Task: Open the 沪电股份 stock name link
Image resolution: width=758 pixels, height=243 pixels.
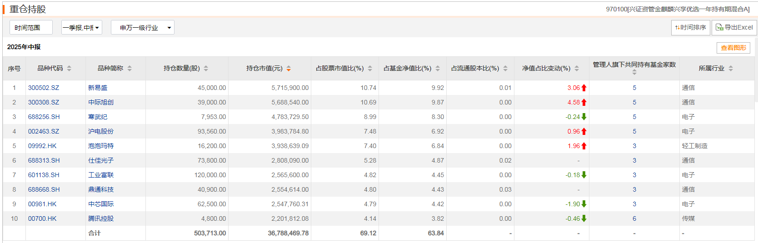Action: tap(101, 131)
